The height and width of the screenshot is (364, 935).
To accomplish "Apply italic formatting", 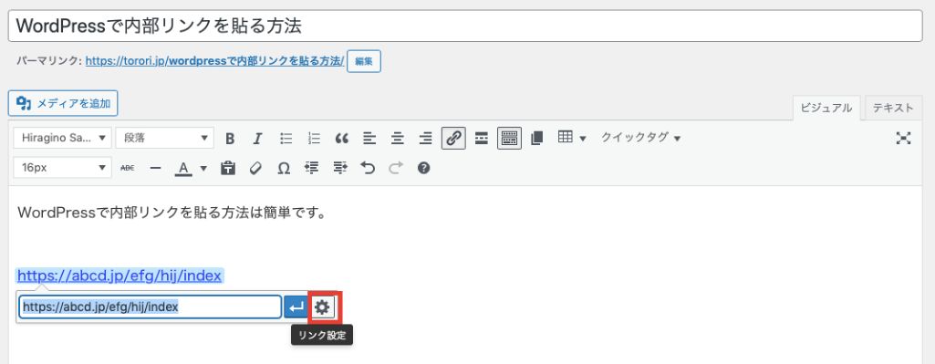I will tap(257, 139).
